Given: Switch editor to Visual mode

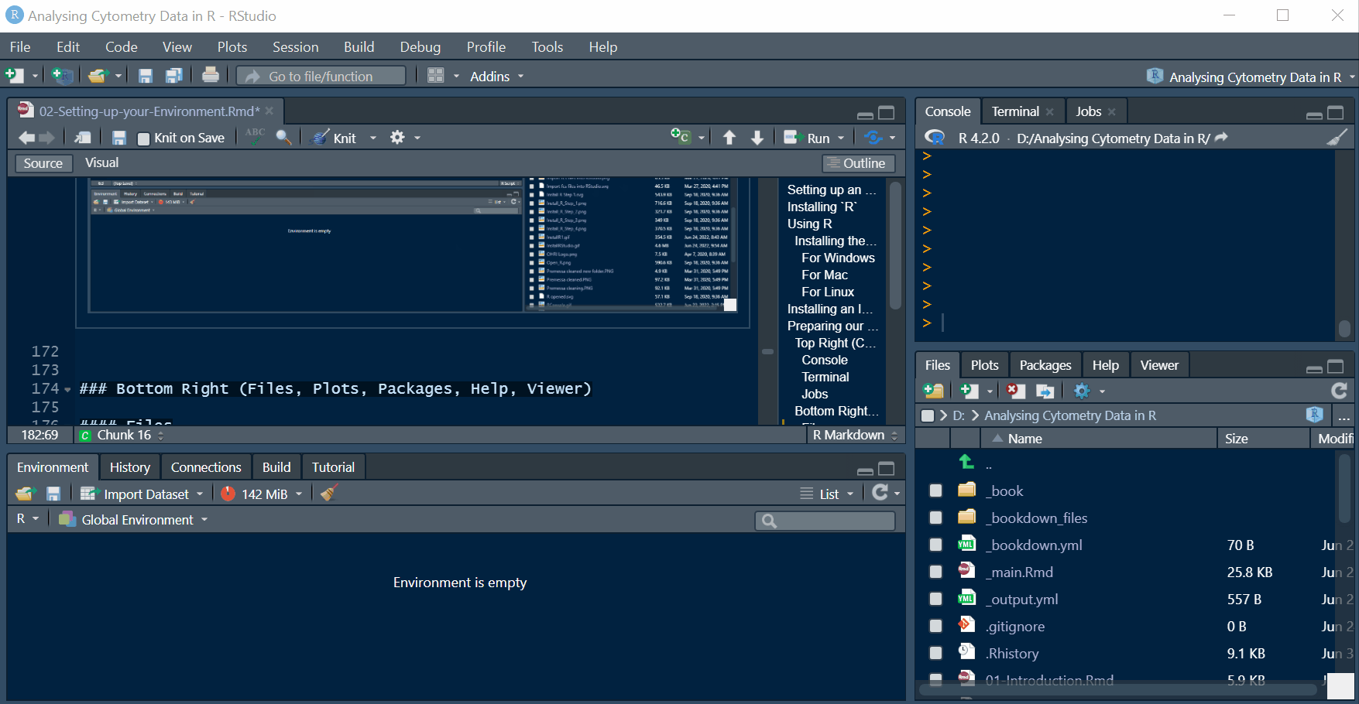Looking at the screenshot, I should coord(102,162).
